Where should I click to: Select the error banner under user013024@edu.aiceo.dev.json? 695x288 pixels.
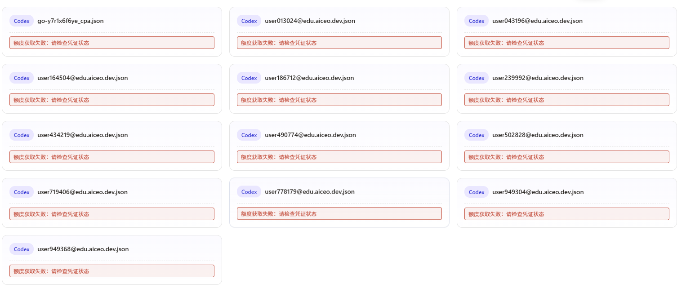click(x=339, y=43)
